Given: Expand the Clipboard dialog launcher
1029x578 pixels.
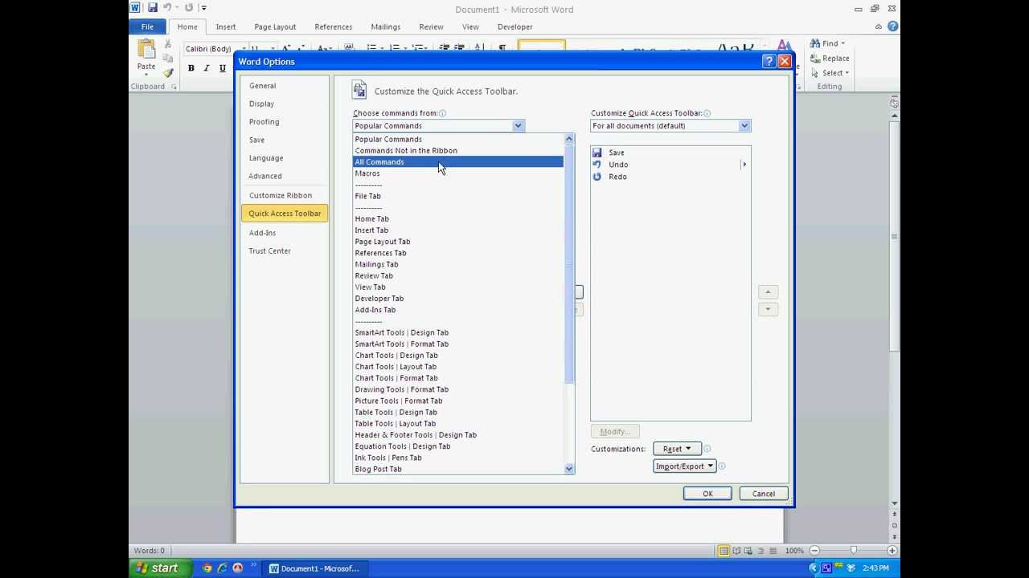Looking at the screenshot, I should click(x=174, y=87).
